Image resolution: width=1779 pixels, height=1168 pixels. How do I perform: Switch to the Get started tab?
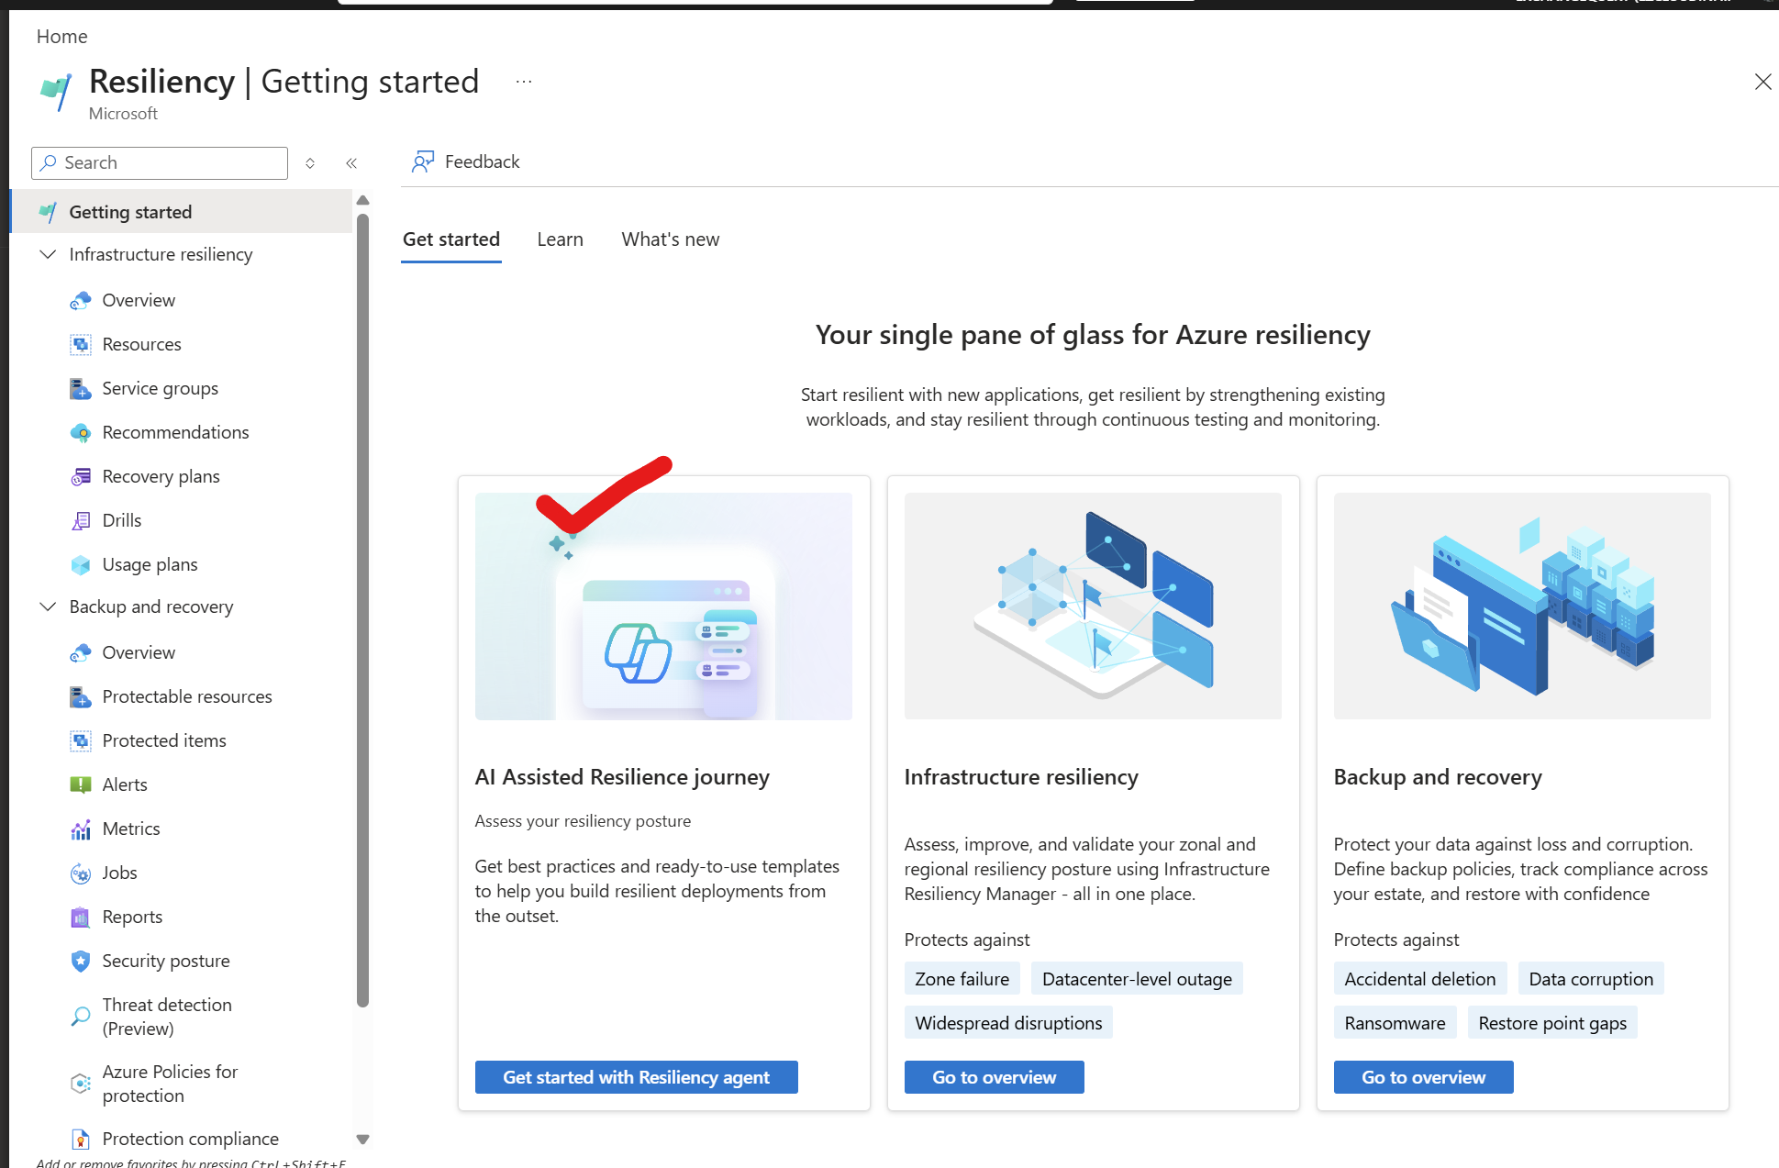click(451, 239)
